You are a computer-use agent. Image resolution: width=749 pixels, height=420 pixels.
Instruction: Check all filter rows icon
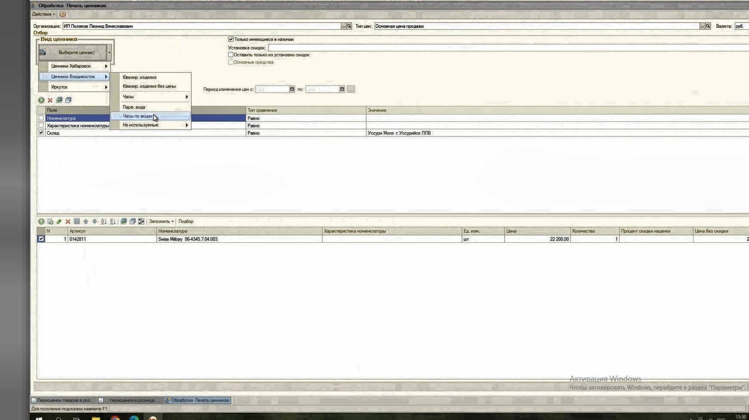(x=59, y=100)
